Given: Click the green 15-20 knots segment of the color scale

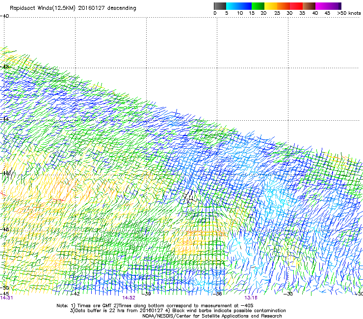Looking at the screenshot, I should (x=258, y=6).
